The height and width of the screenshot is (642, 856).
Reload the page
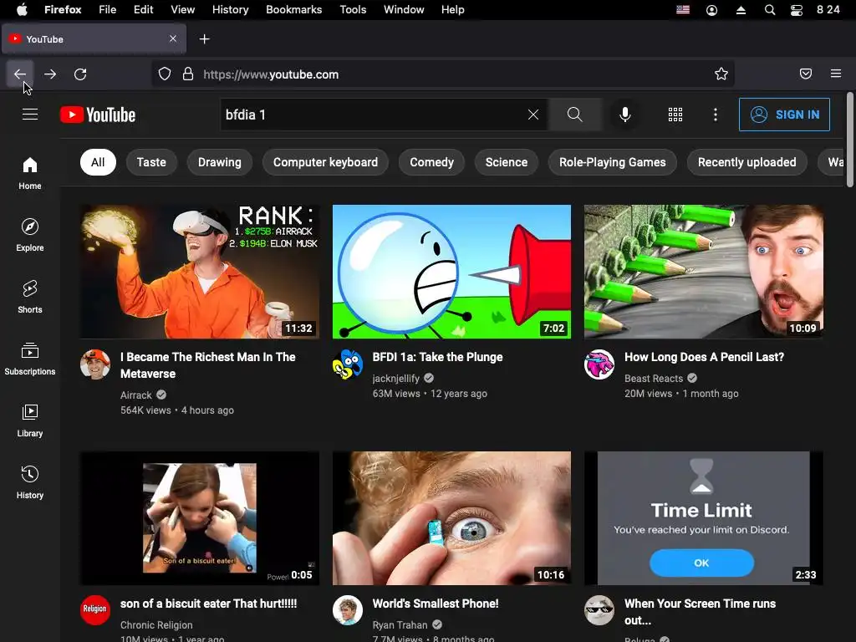click(80, 74)
